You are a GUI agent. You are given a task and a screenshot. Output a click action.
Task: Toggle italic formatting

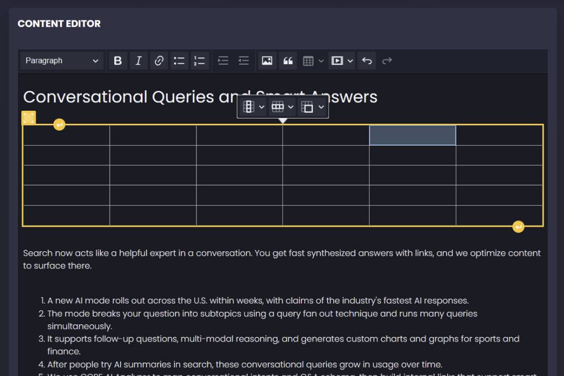pos(138,61)
